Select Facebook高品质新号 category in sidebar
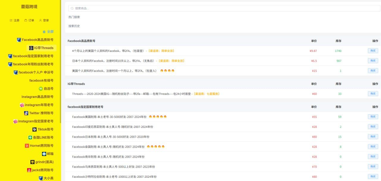Image resolution: width=381 pixels, height=181 pixels. (35, 40)
